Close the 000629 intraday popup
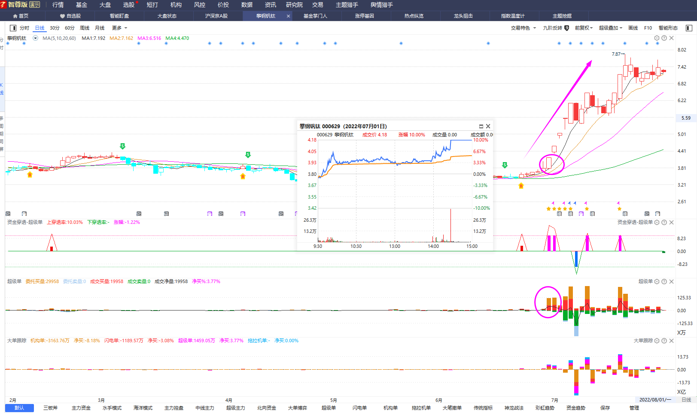 [x=488, y=126]
